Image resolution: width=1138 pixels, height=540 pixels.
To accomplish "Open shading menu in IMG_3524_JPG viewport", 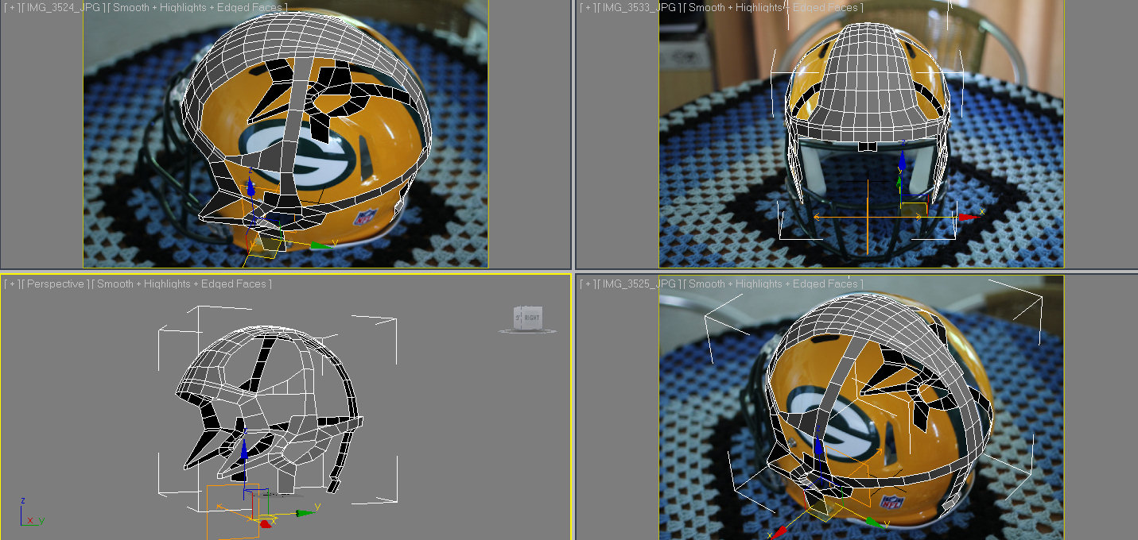I will [x=198, y=7].
